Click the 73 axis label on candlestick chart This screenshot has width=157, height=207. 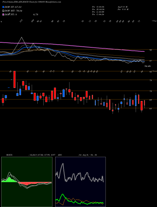[150, 91]
